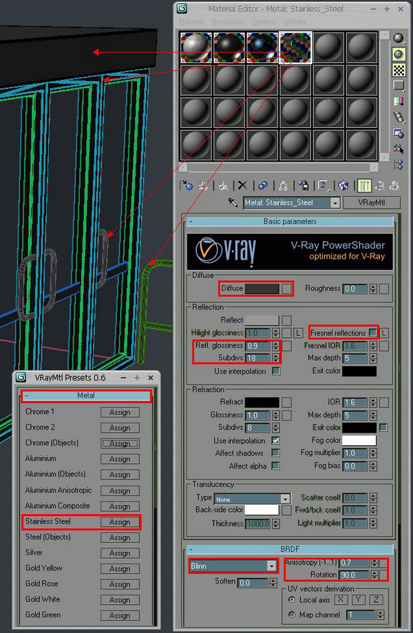Assign the Stainless Steel preset
413x633 pixels.
tap(120, 522)
